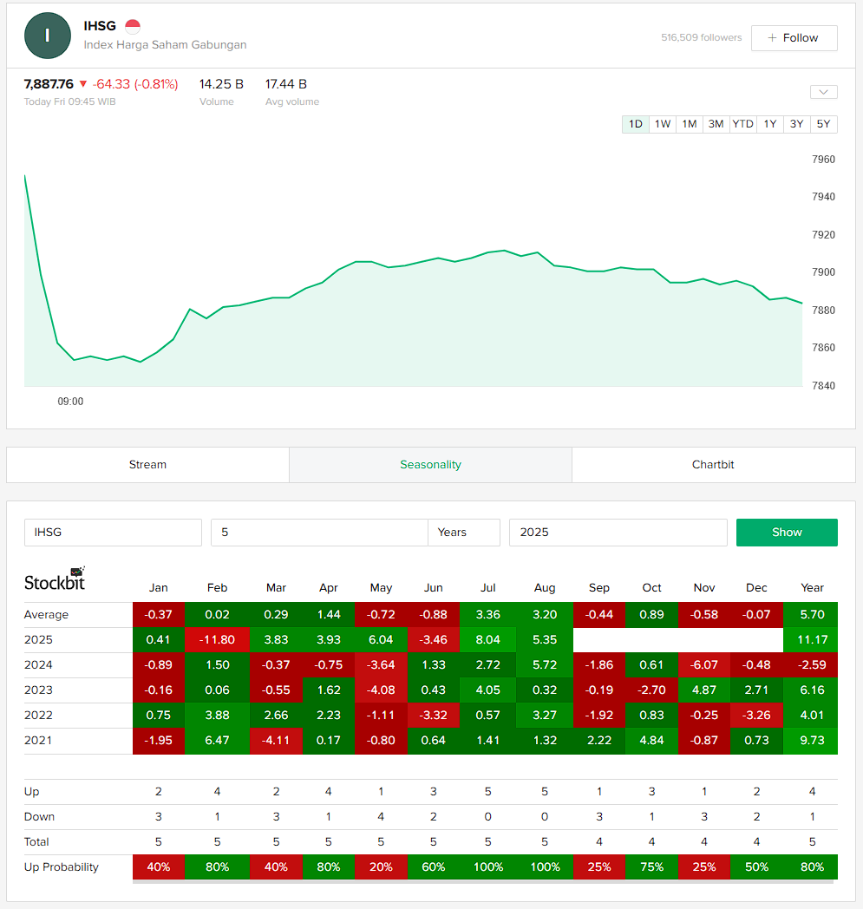This screenshot has width=863, height=909.
Task: Click the 11.17 yearly cell for 2025
Action: click(812, 640)
